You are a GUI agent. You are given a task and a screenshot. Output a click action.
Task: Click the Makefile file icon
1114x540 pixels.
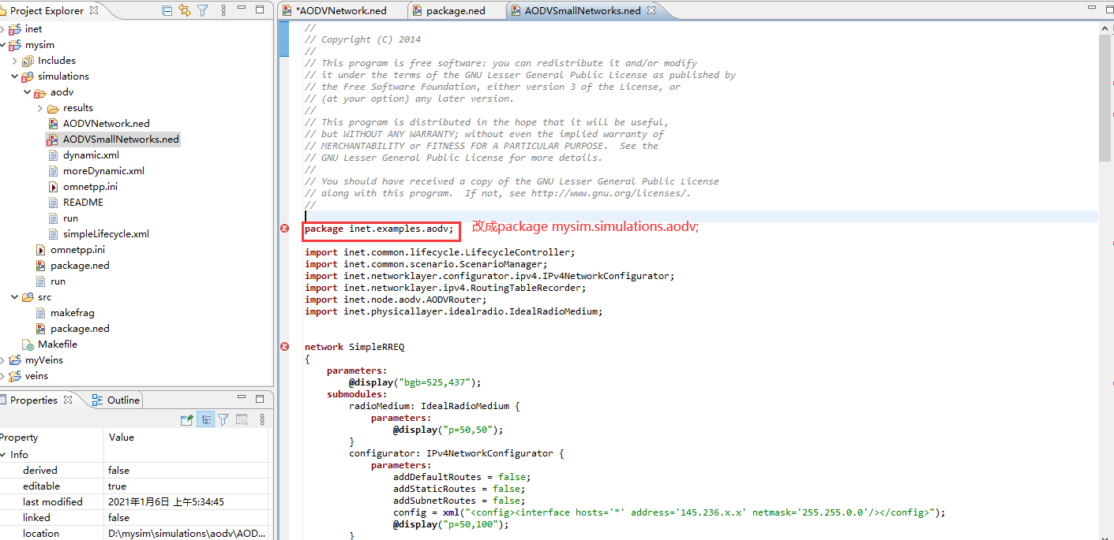click(x=28, y=344)
